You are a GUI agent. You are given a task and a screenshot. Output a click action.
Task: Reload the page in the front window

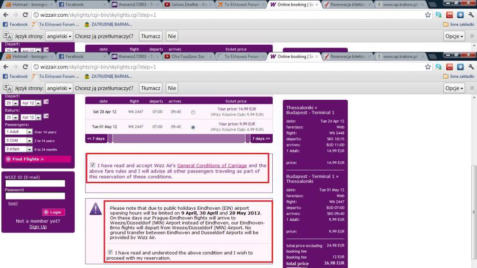click(25, 67)
